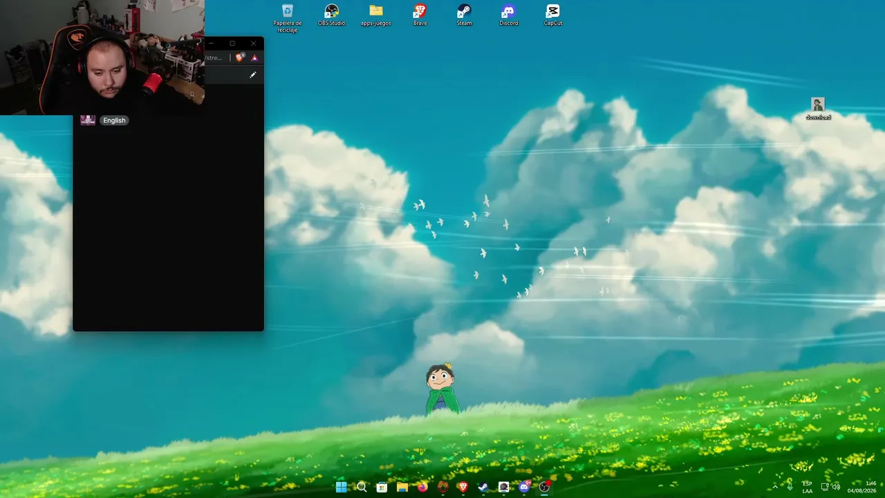Viewport: 885px width, 498px height.
Task: Select the Discord desktop shortcut
Action: (509, 15)
